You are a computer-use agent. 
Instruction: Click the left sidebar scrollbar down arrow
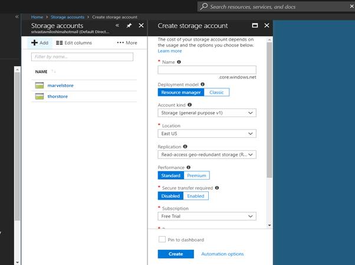(x=18, y=263)
